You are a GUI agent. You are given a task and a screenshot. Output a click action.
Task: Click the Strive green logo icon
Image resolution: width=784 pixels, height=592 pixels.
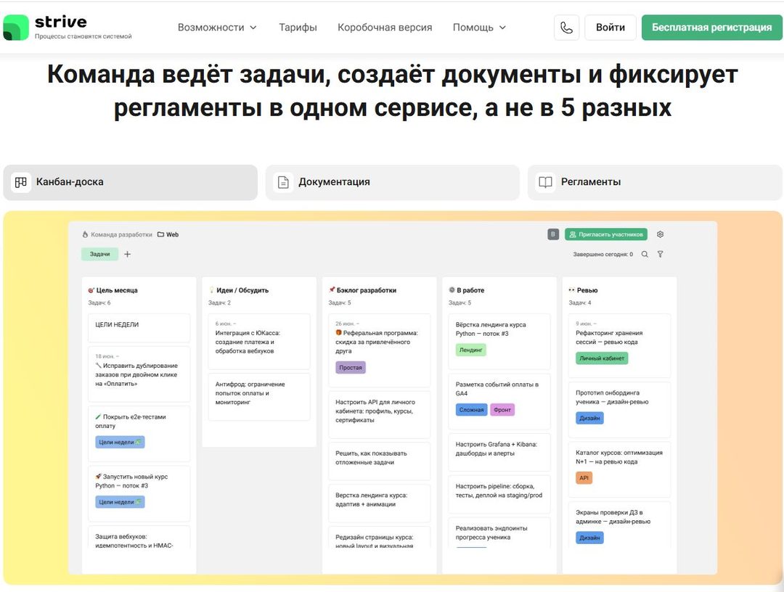click(x=15, y=28)
